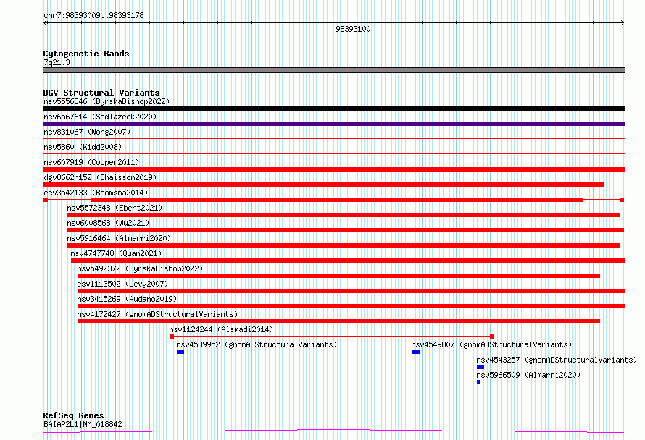
Task: Open the esv3542133 (Boomsma2014) variant label
Action: [x=96, y=192]
